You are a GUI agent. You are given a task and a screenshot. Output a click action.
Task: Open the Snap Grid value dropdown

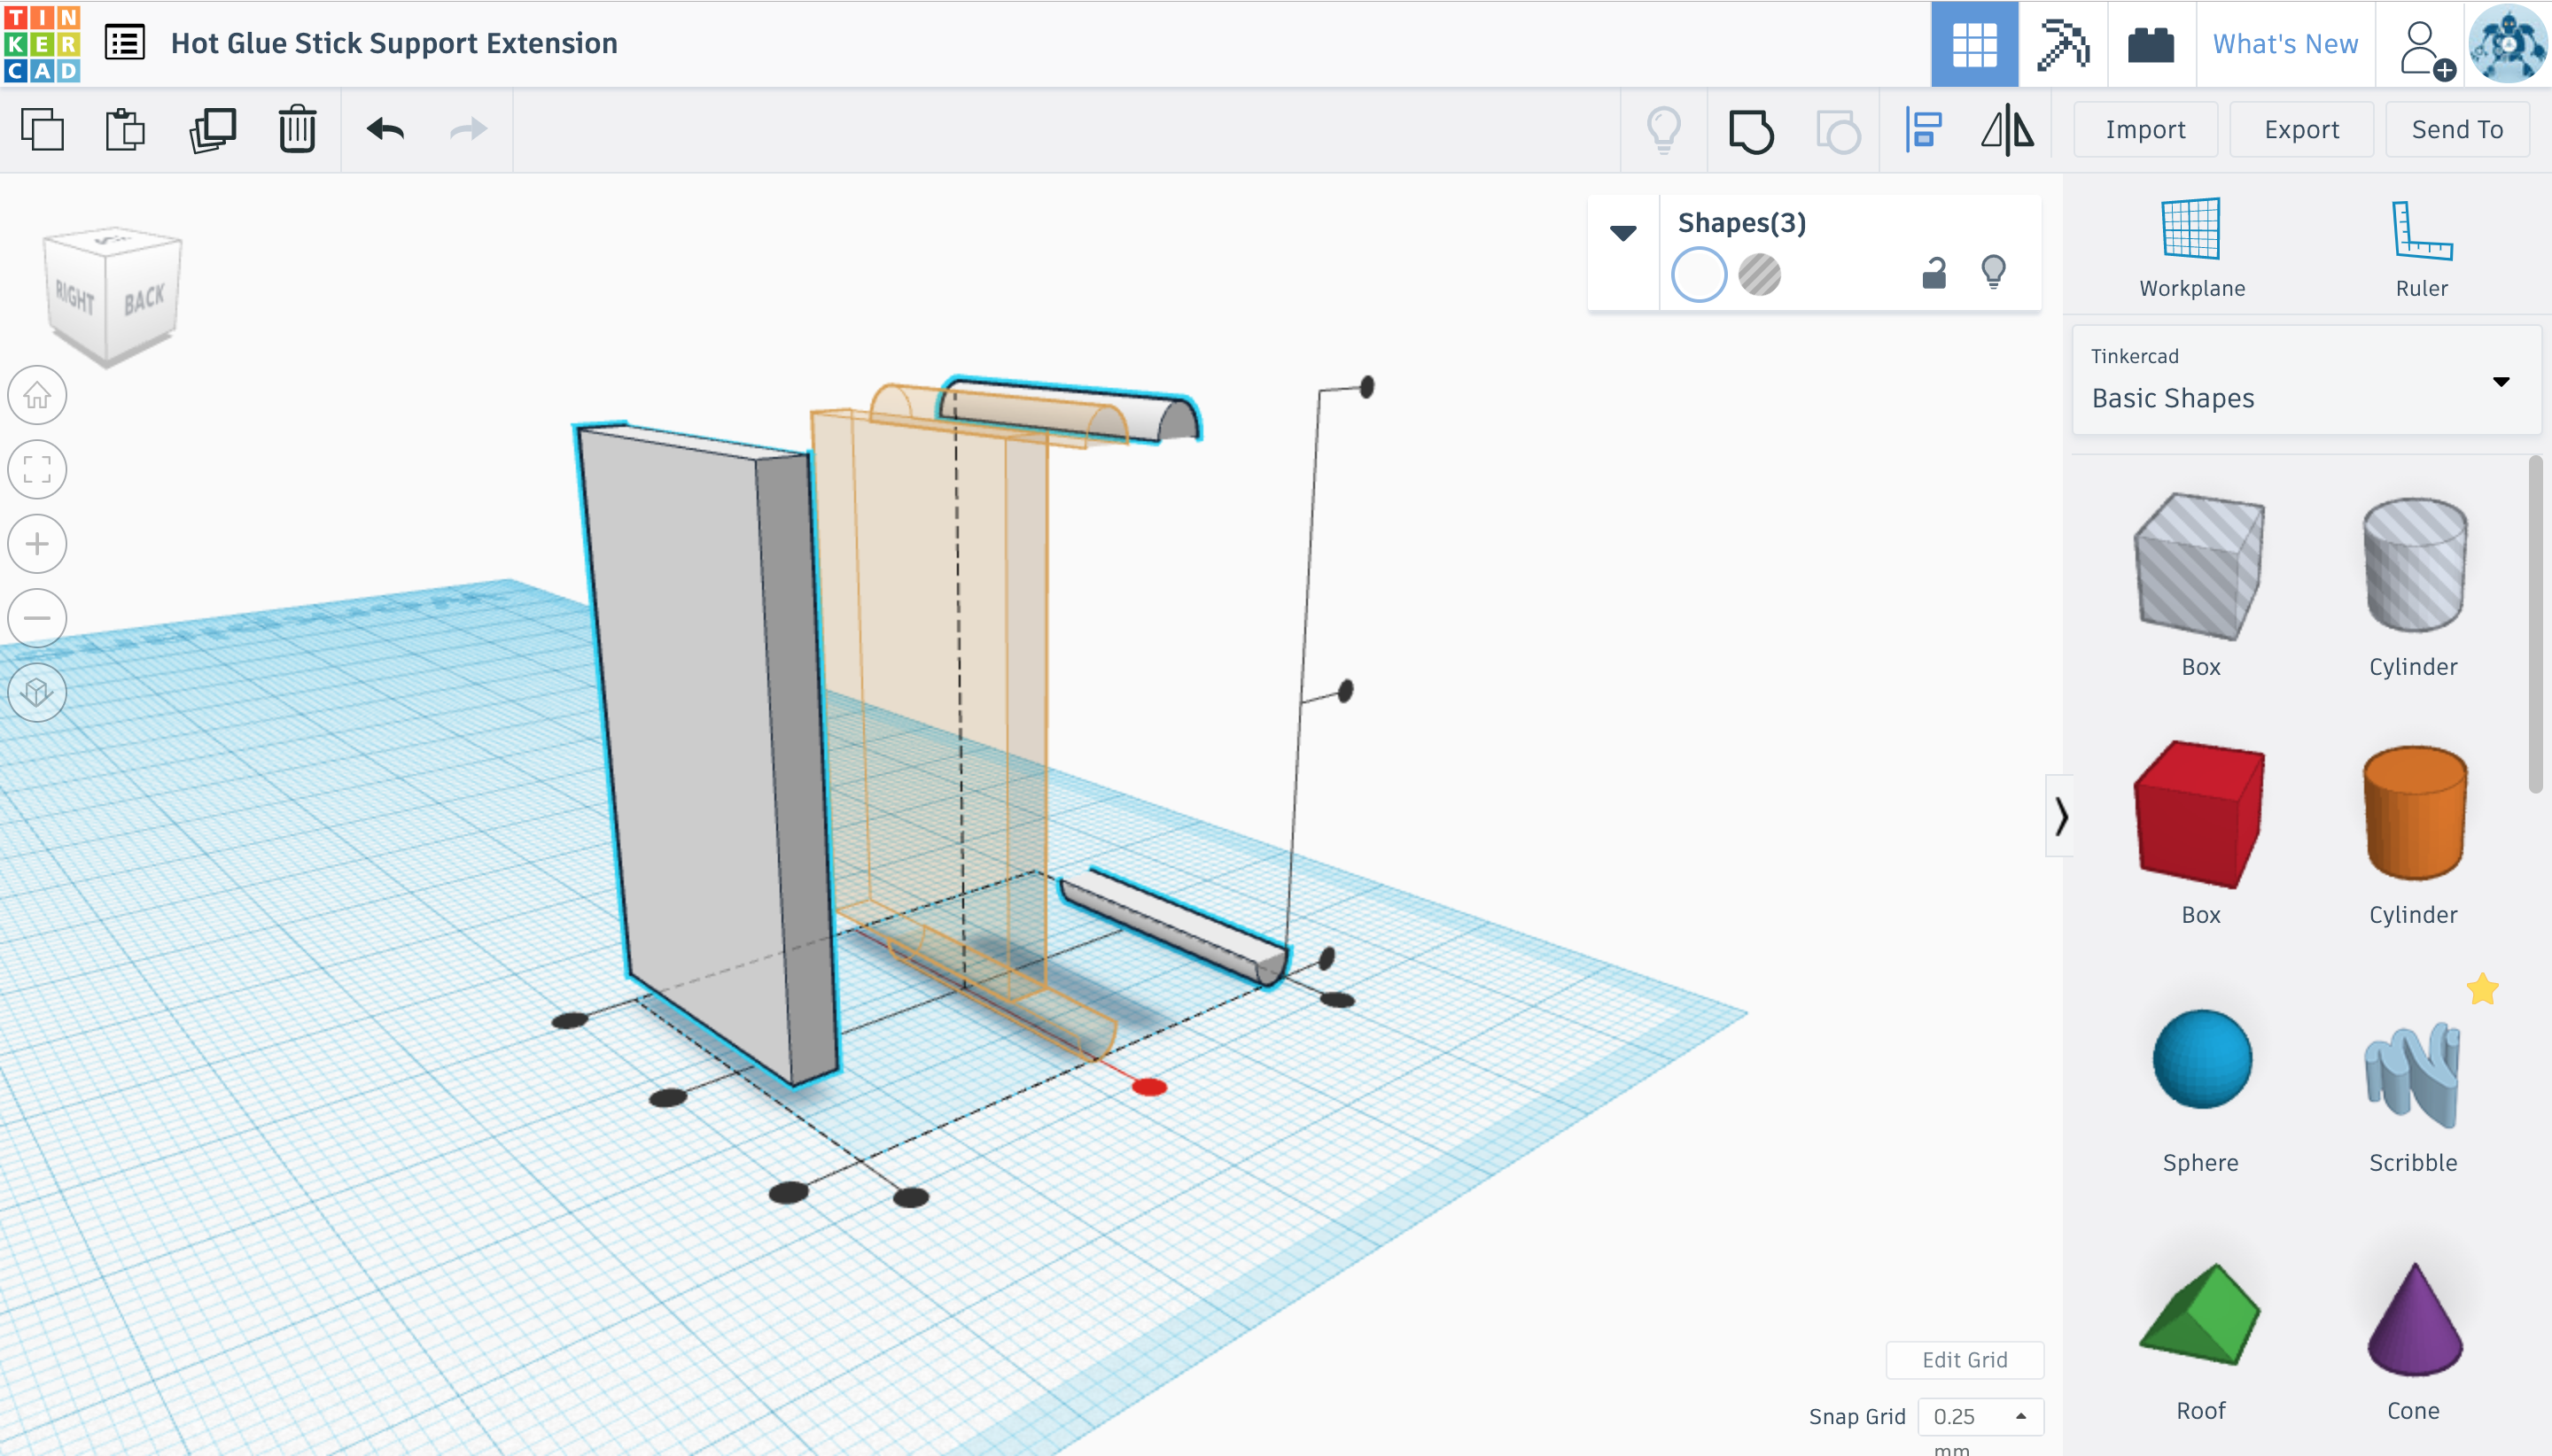[1980, 1416]
